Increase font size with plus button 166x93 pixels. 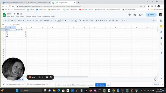[x=62, y=20]
